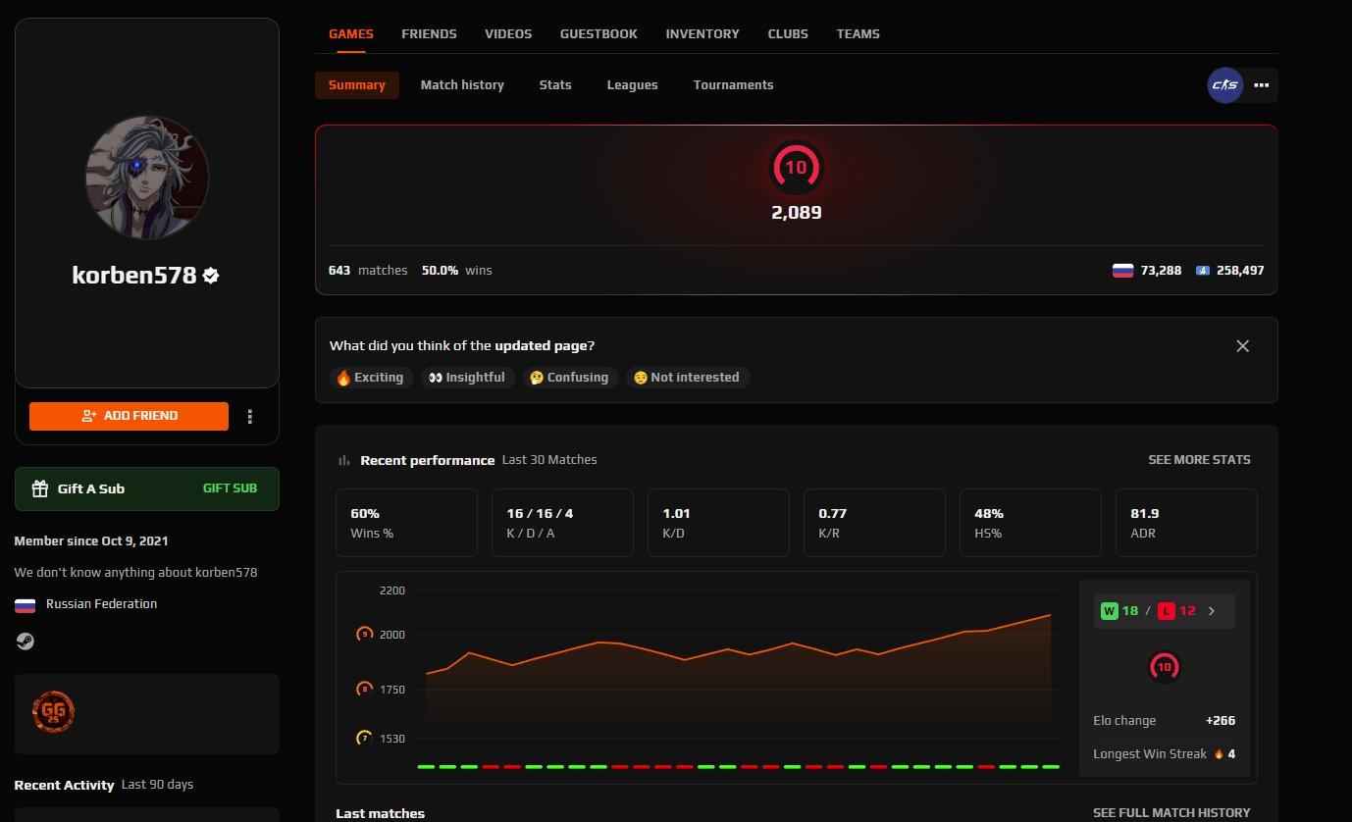Open the GG25 anniversary badge
Screen dimensions: 1352x822
click(x=53, y=711)
